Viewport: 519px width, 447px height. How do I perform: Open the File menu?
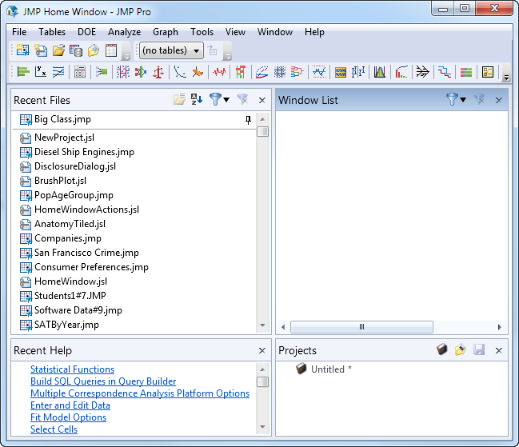coord(19,32)
